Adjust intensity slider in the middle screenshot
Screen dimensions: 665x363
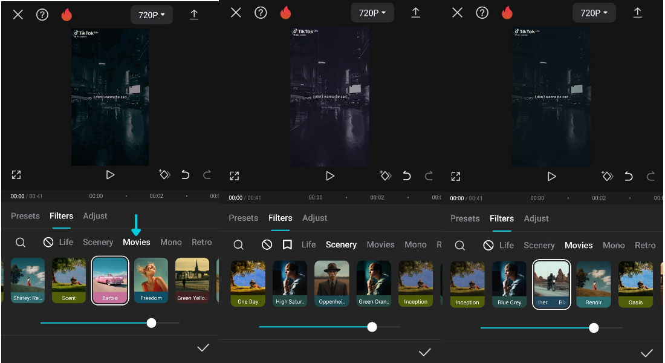(372, 327)
